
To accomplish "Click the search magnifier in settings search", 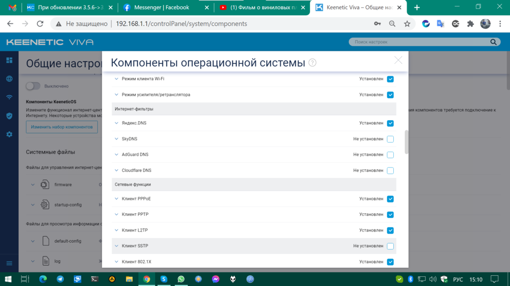I will point(493,42).
